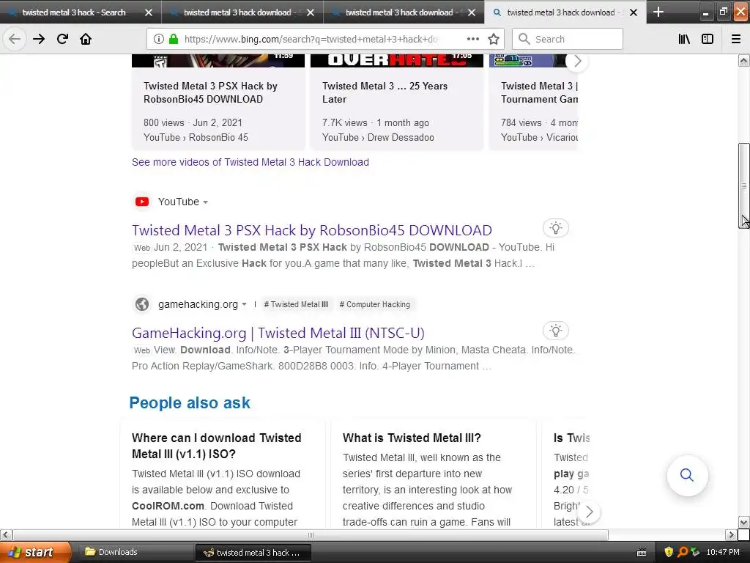
Task: Open Downloads window from taskbar
Action: (x=135, y=552)
